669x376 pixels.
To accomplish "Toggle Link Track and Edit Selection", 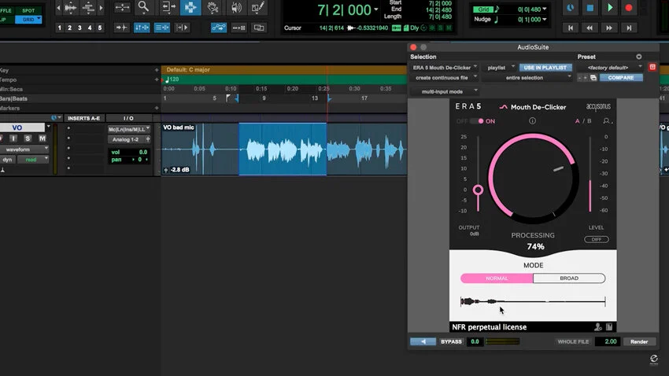I will point(161,28).
